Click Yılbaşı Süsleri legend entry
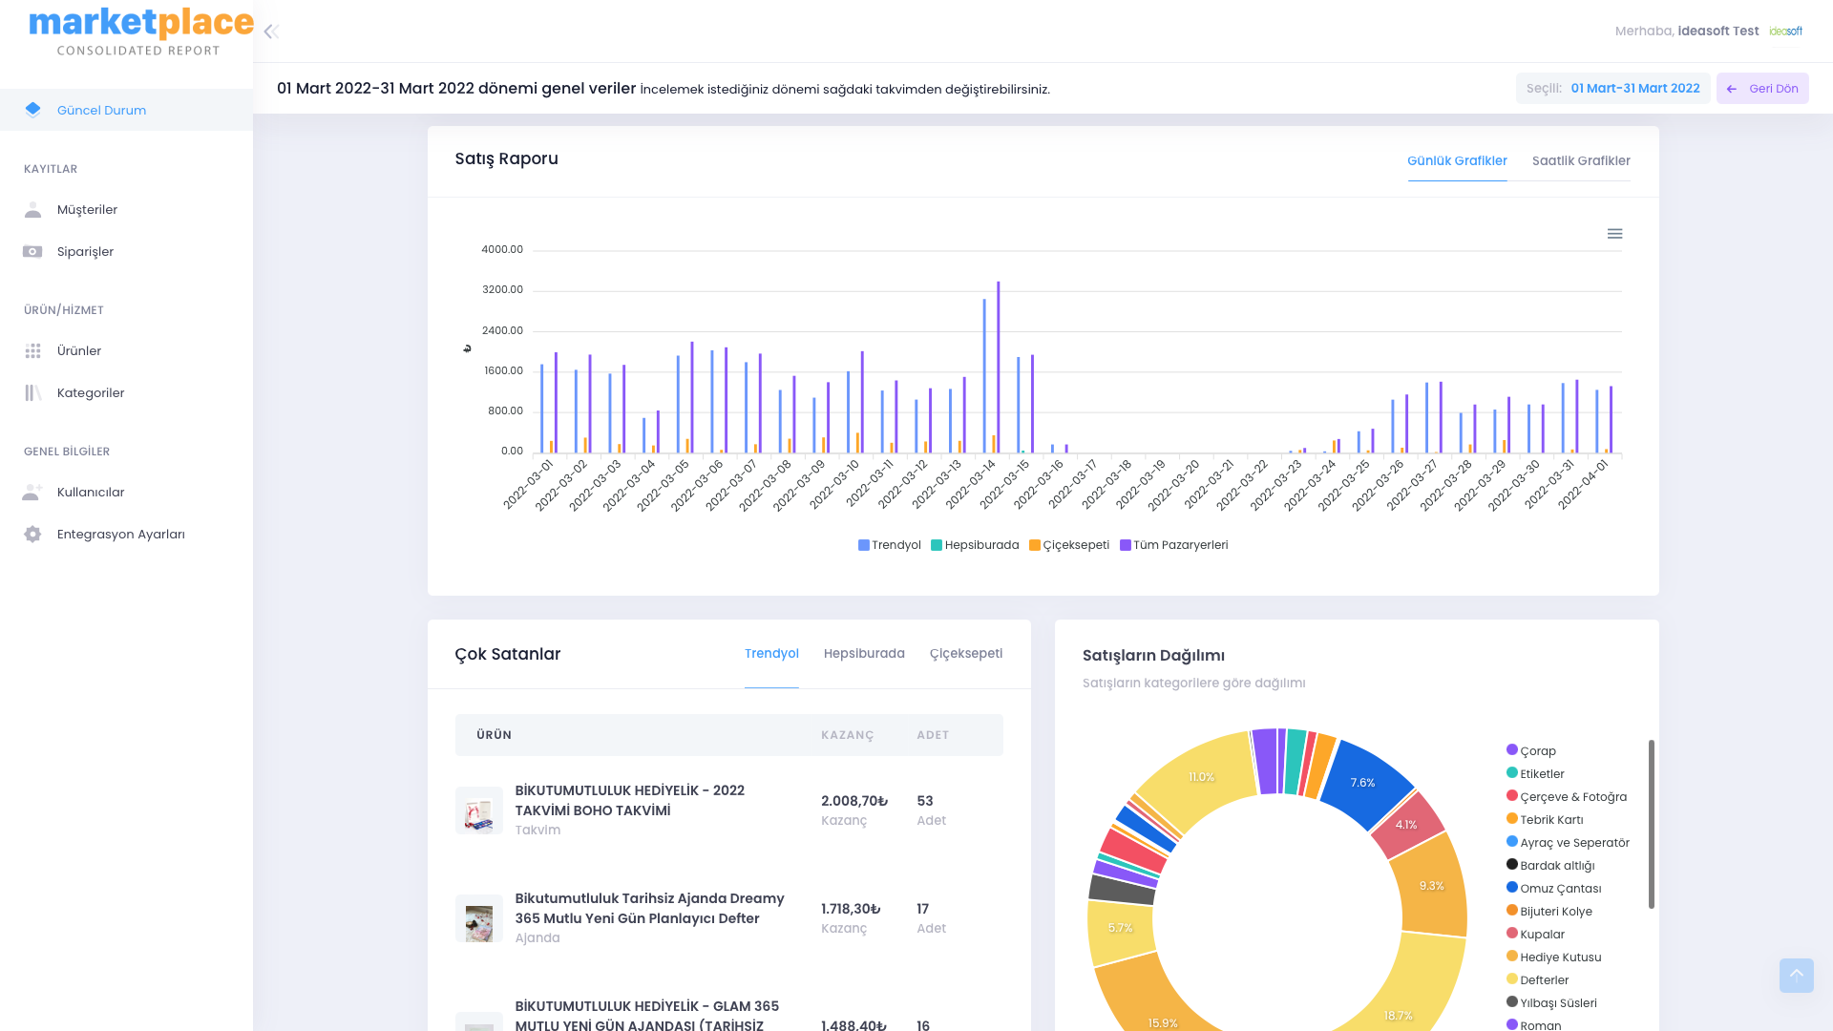 tap(1551, 1002)
